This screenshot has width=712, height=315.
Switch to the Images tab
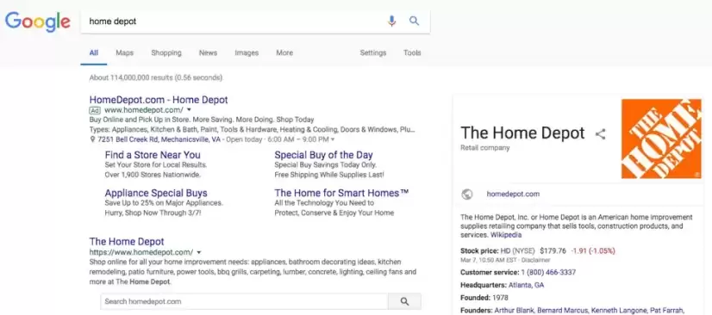click(x=247, y=52)
